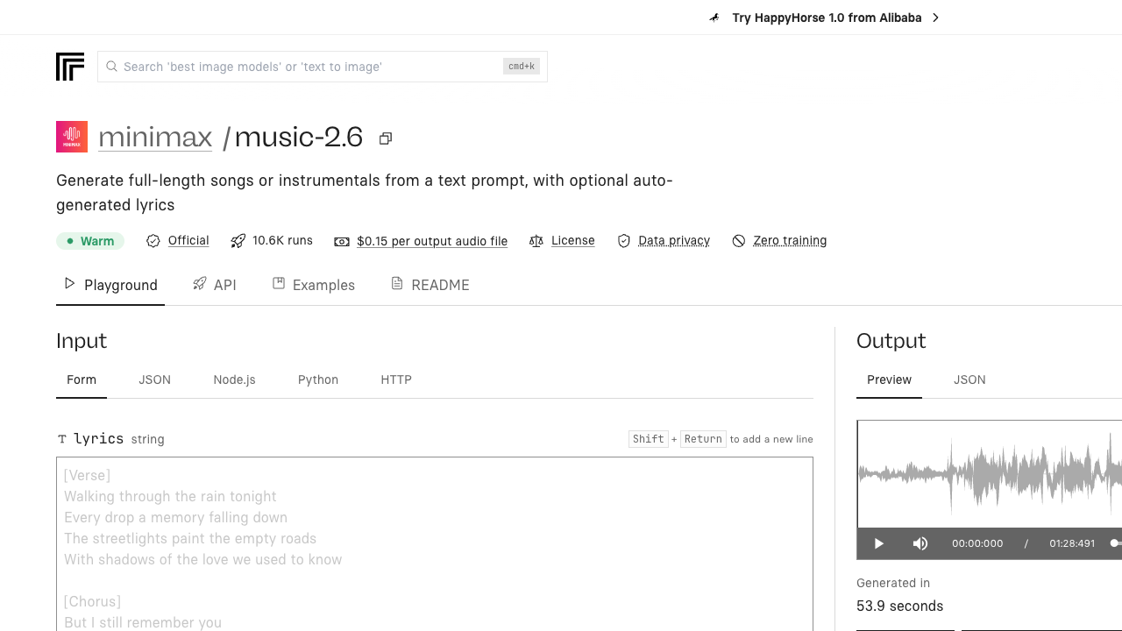Click the Replicate logo icon
Screen dimensions: 1122x631
click(70, 67)
